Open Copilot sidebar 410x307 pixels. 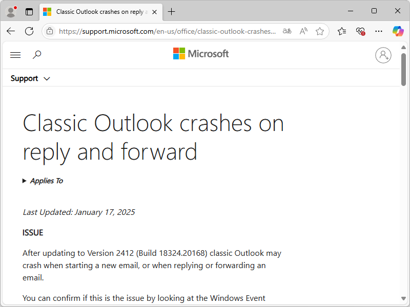point(398,31)
